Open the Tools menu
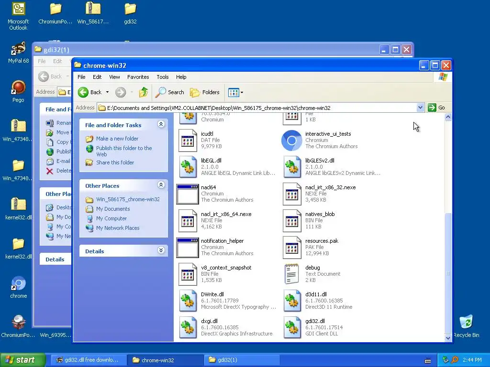 pos(163,77)
